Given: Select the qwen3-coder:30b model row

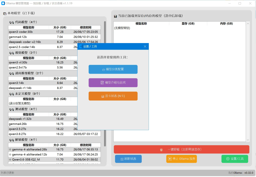Looking at the screenshot, I should [54, 32].
